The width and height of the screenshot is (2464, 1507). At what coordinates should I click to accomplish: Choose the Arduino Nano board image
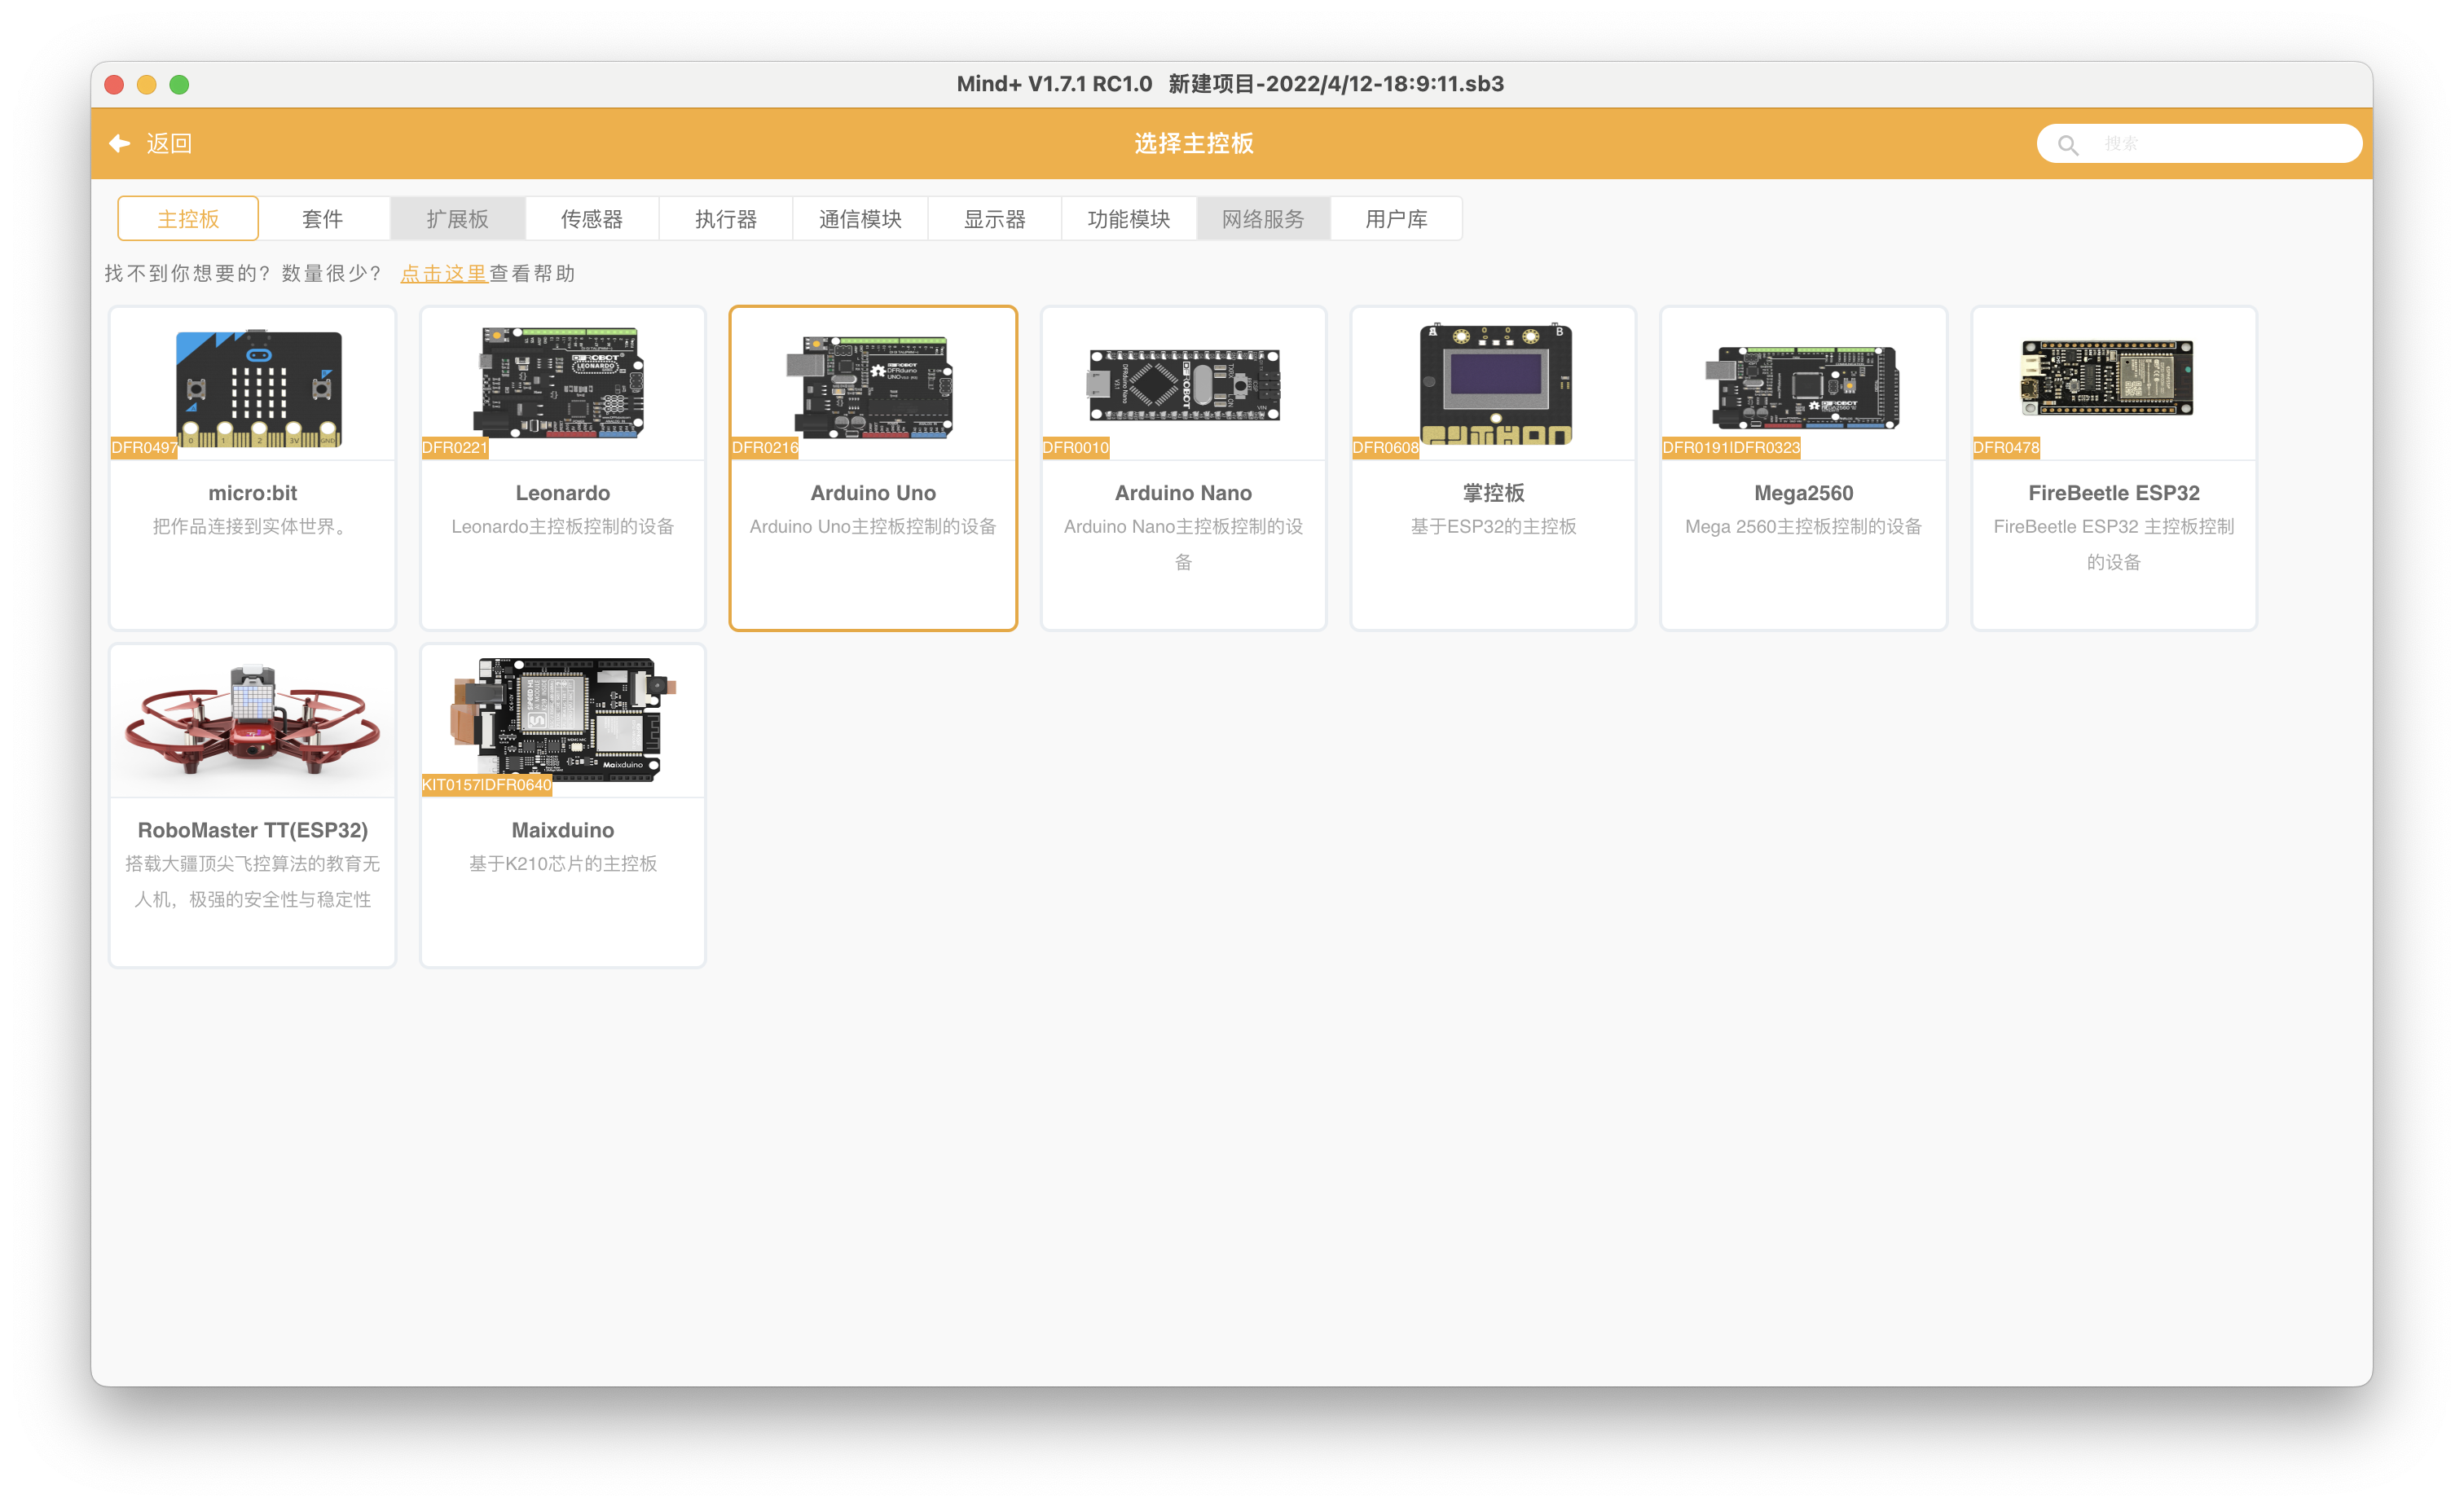1184,385
